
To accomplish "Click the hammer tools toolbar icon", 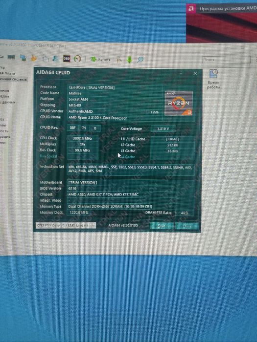I will 118,60.
